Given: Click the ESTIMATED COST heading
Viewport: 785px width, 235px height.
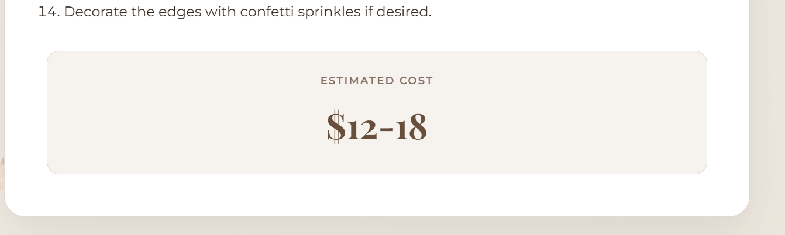Looking at the screenshot, I should [x=377, y=81].
